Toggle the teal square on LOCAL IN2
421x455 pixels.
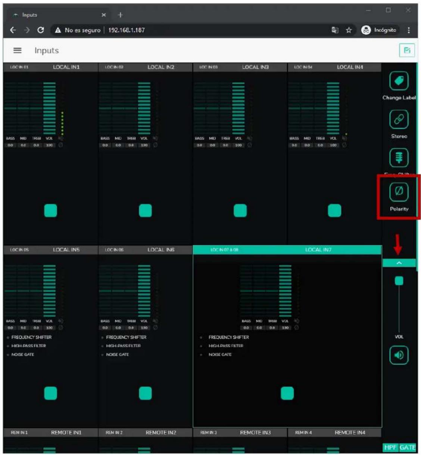tap(145, 211)
